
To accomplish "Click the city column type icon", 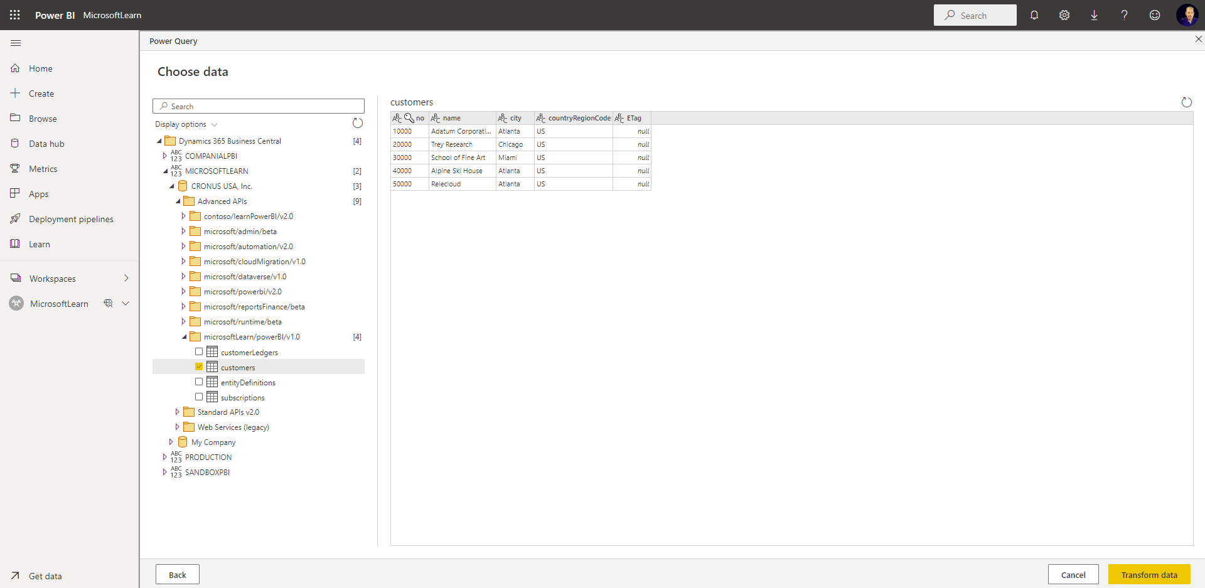I will click(503, 118).
